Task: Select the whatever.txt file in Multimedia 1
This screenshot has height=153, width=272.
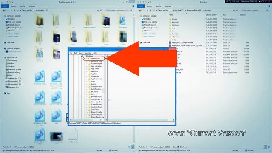Action: pos(73,136)
